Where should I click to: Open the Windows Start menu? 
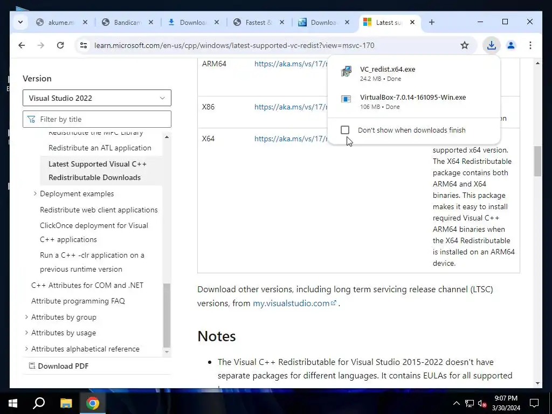(x=13, y=403)
